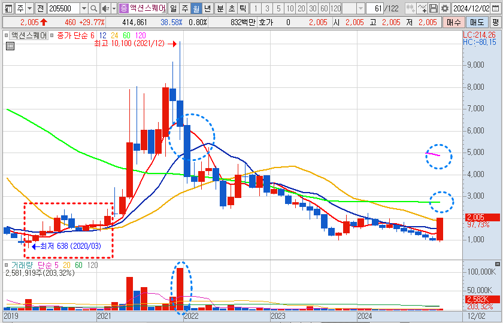This screenshot has width=503, height=323.
Task: Click the 38.58% value in info bar
Action: click(x=171, y=23)
